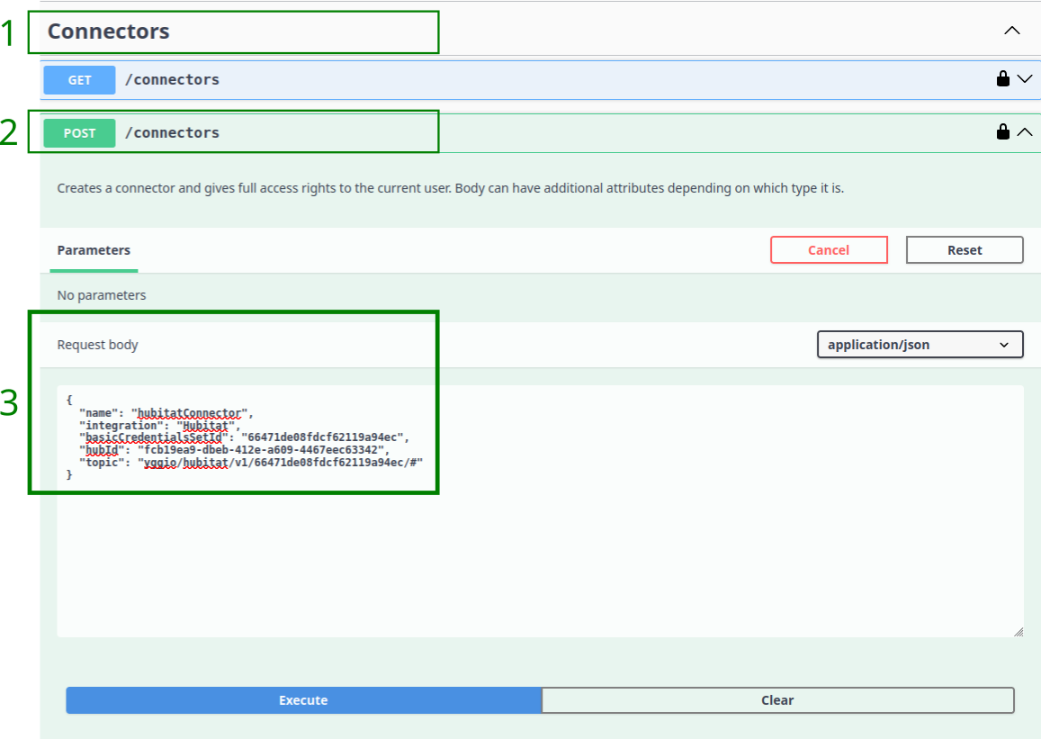This screenshot has height=739, width=1041.
Task: Collapse the Connectors section with its chevron
Action: click(x=1012, y=31)
